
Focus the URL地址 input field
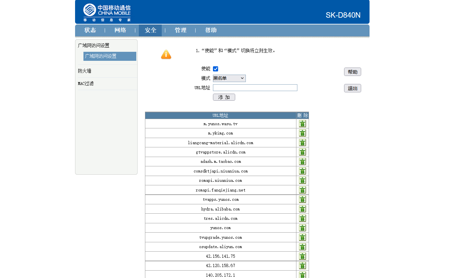(x=255, y=88)
